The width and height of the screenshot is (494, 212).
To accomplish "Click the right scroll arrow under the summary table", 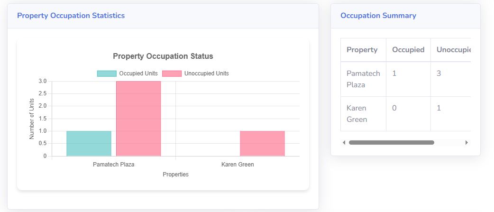I will click(x=467, y=142).
